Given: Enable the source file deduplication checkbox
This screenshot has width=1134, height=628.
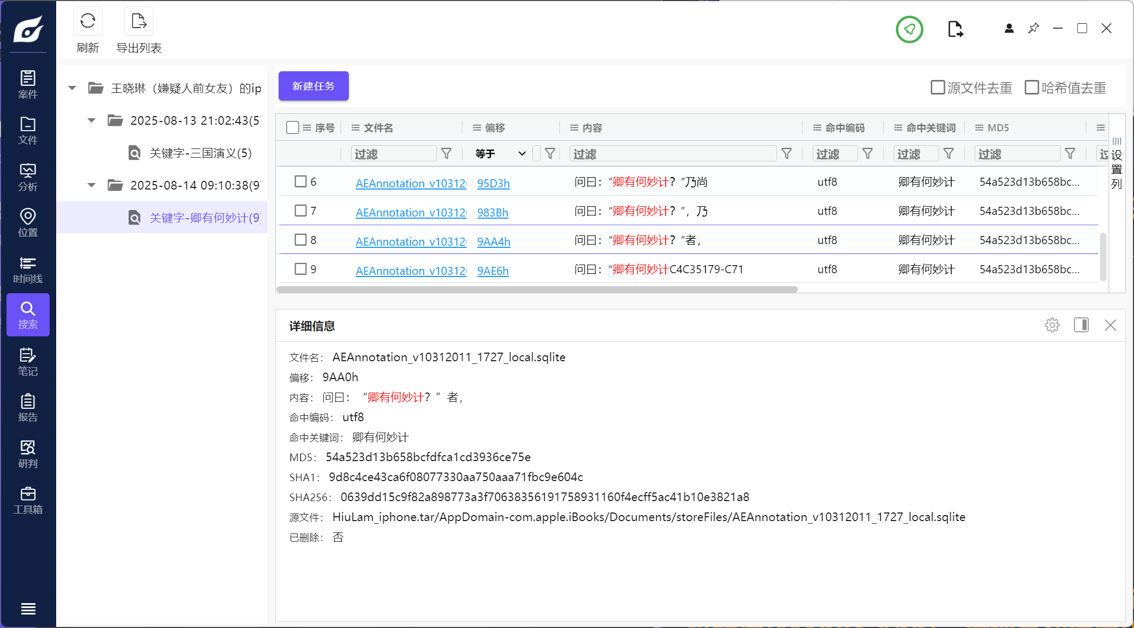Looking at the screenshot, I should [937, 87].
